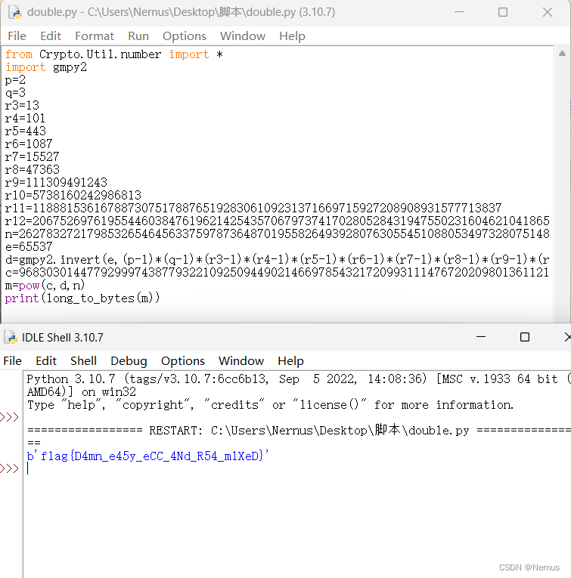This screenshot has width=571, height=578.
Task: Click the line 'r7=15527'
Action: [x=33, y=156]
